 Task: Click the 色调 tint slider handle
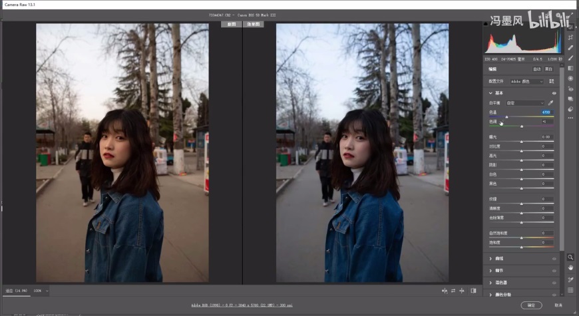pyautogui.click(x=522, y=126)
